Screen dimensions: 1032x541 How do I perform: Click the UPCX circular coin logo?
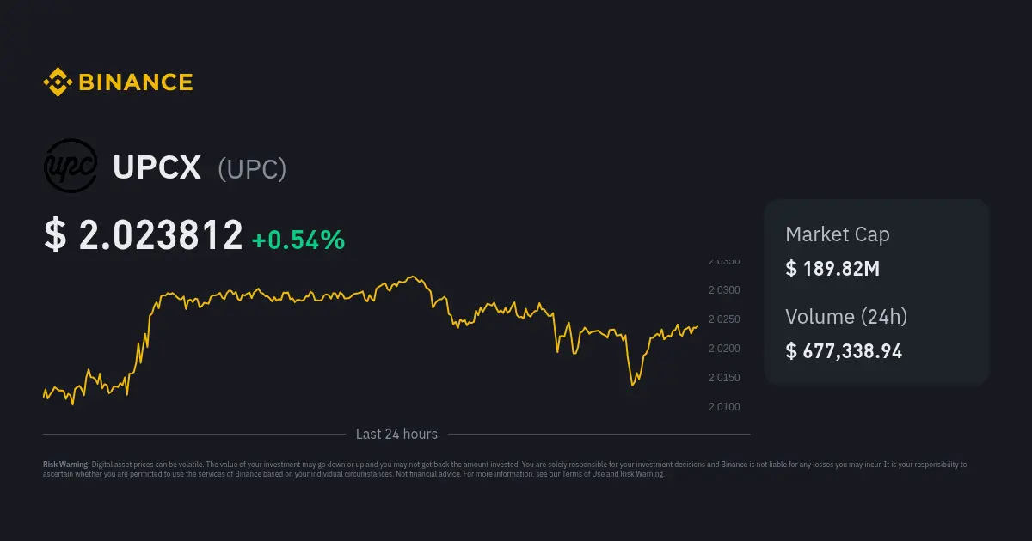click(x=71, y=165)
